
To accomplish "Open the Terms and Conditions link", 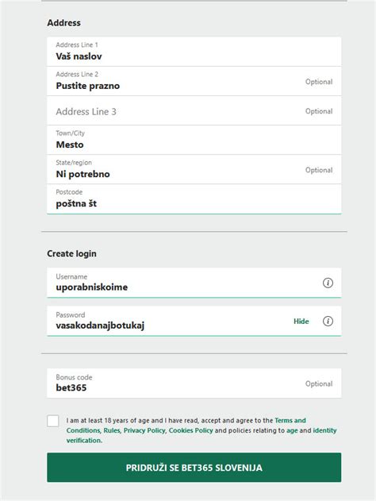I will (186, 426).
